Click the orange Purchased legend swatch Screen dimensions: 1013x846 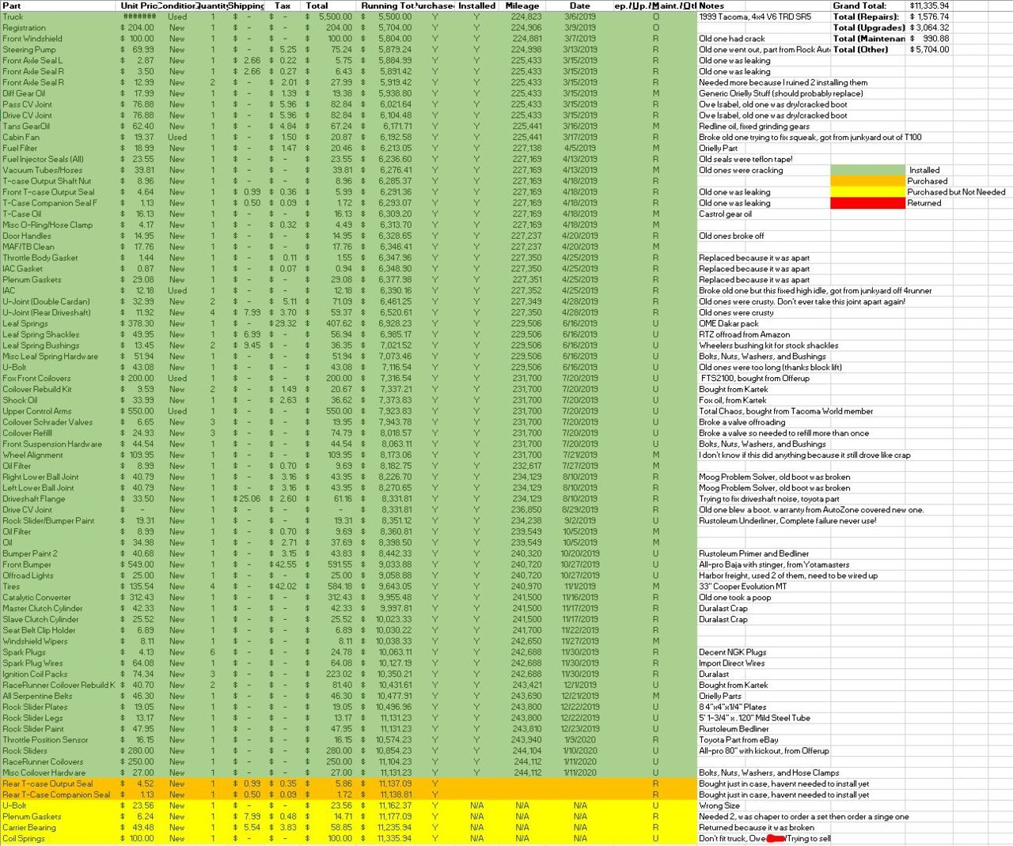[x=867, y=181]
